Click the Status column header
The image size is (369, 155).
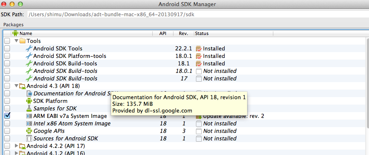[233, 33]
